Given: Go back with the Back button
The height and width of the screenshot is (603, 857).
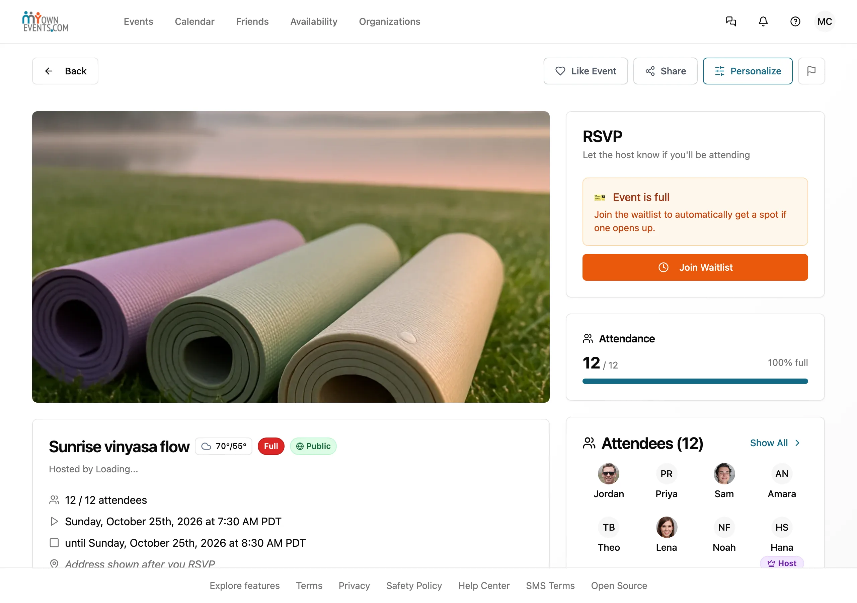Looking at the screenshot, I should pos(65,71).
